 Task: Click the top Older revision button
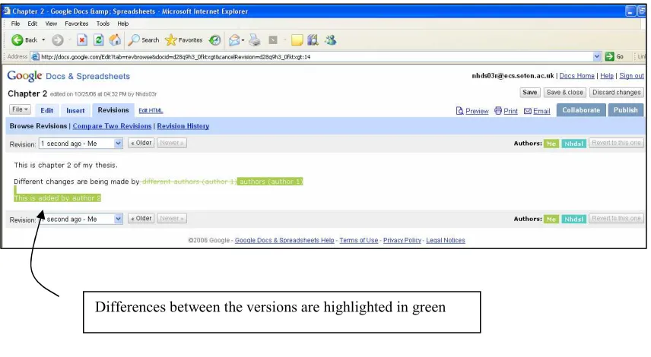pos(141,143)
